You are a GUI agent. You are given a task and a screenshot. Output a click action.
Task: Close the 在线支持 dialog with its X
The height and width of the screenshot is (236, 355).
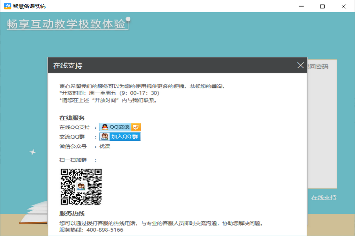point(300,65)
